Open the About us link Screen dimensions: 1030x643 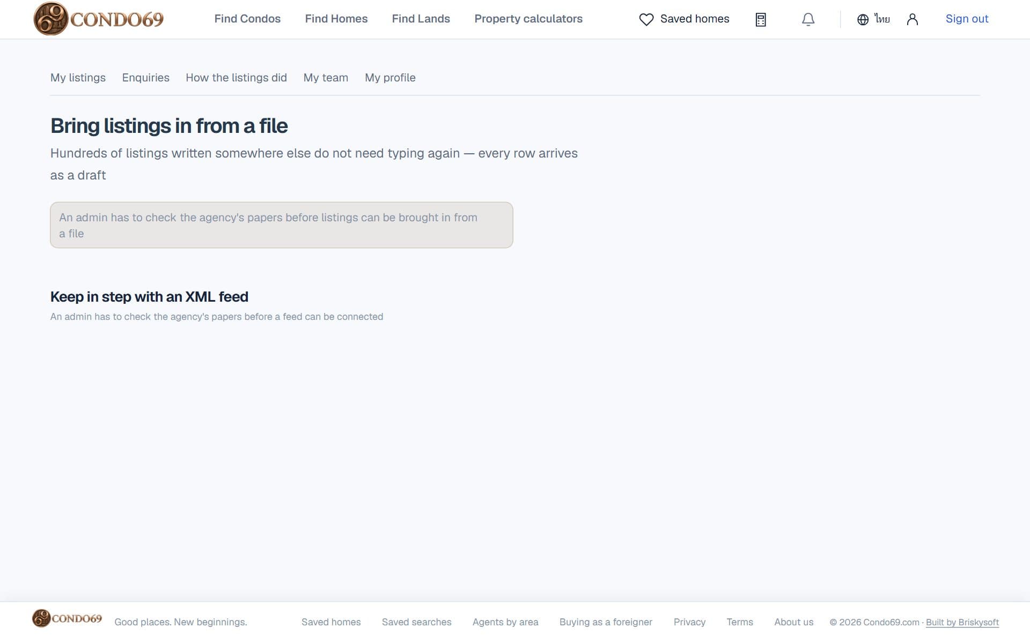pyautogui.click(x=793, y=622)
